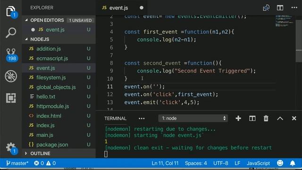Click the editor minimap preview
Screen dimensions: 302x170
click(285, 21)
